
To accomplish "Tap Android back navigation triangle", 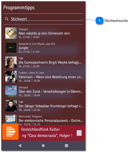I will [x=20, y=146].
